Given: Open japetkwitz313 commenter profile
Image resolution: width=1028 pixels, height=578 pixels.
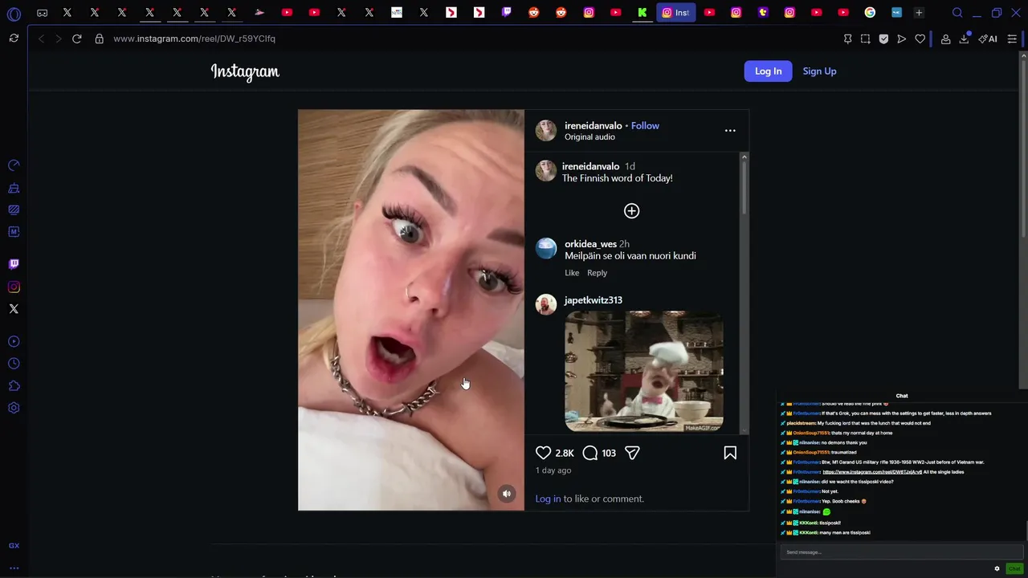Looking at the screenshot, I should pyautogui.click(x=594, y=300).
